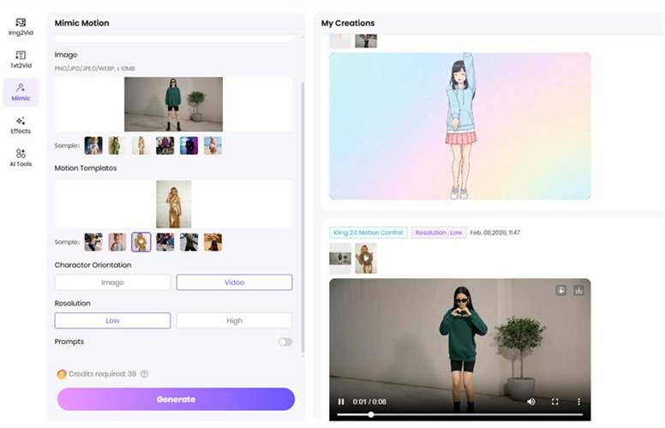Open the video player more options menu
The height and width of the screenshot is (428, 665).
578,401
